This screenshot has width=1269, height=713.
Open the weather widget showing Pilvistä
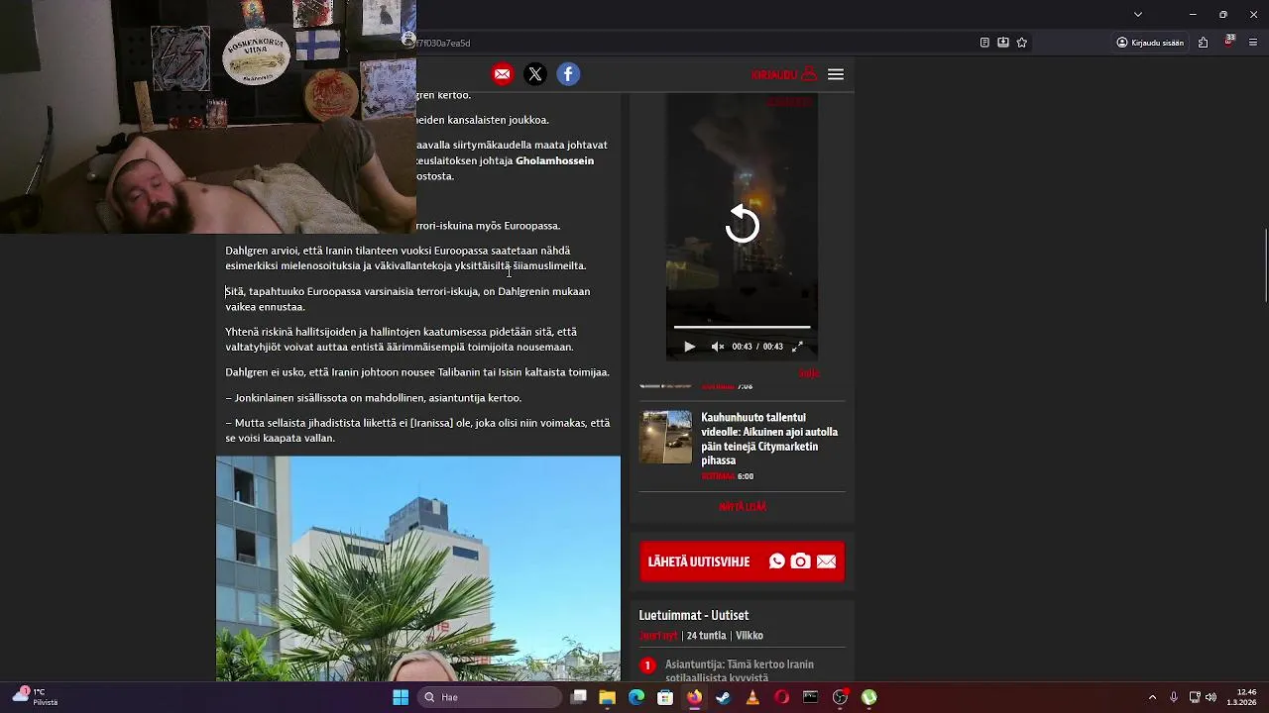[35, 697]
